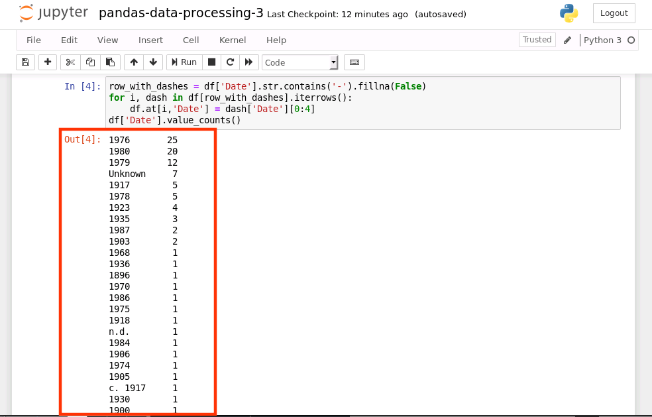Insert a cell below with plus icon
Image resolution: width=652 pixels, height=417 pixels.
tap(48, 62)
